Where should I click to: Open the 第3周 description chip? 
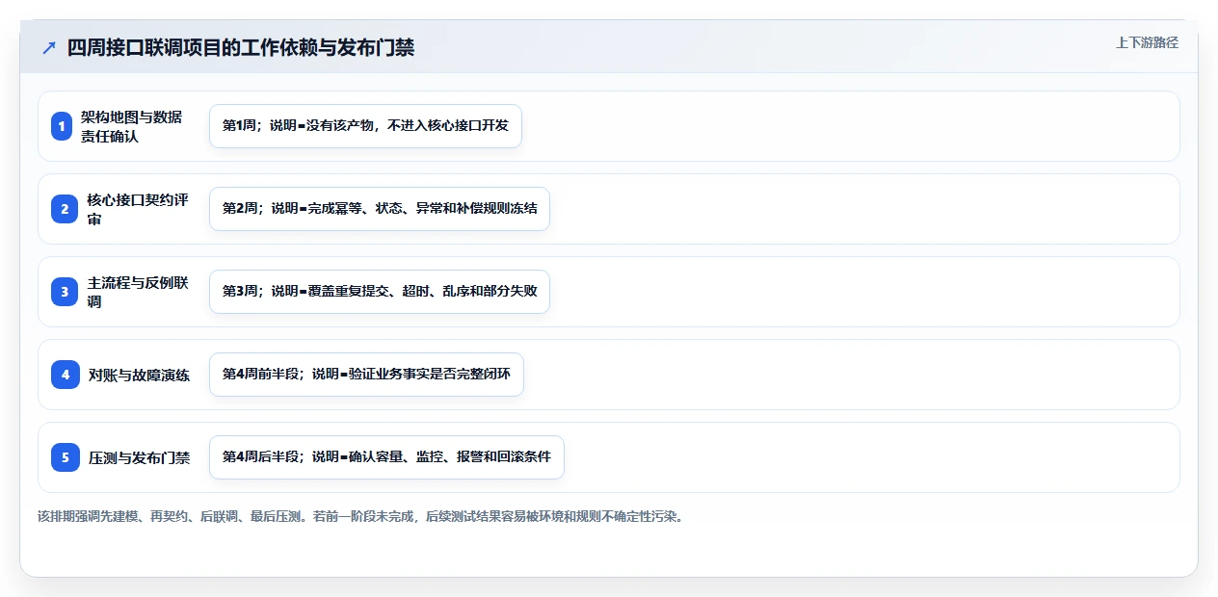(x=380, y=292)
